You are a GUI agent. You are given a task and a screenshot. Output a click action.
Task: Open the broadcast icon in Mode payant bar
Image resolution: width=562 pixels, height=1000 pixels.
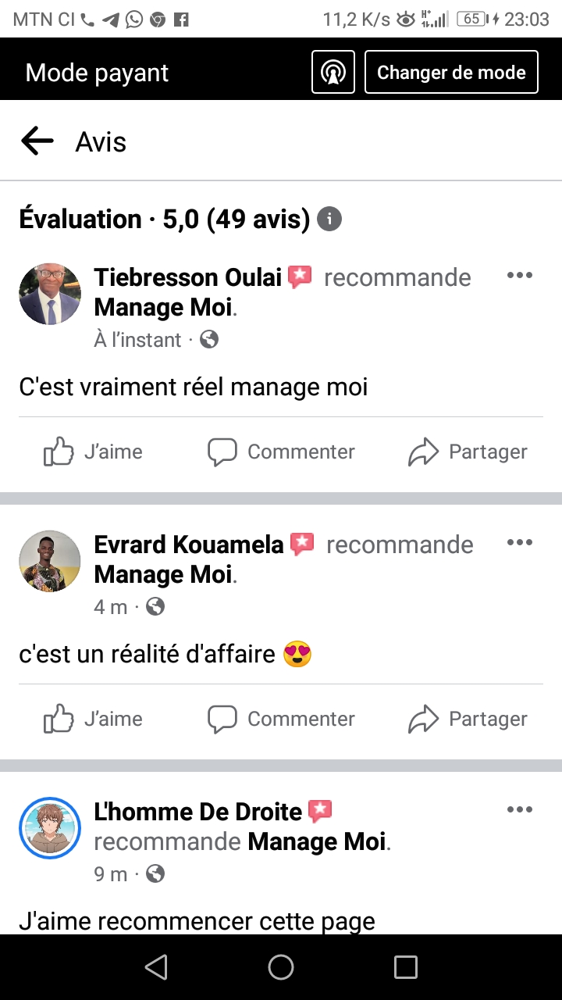pos(333,73)
